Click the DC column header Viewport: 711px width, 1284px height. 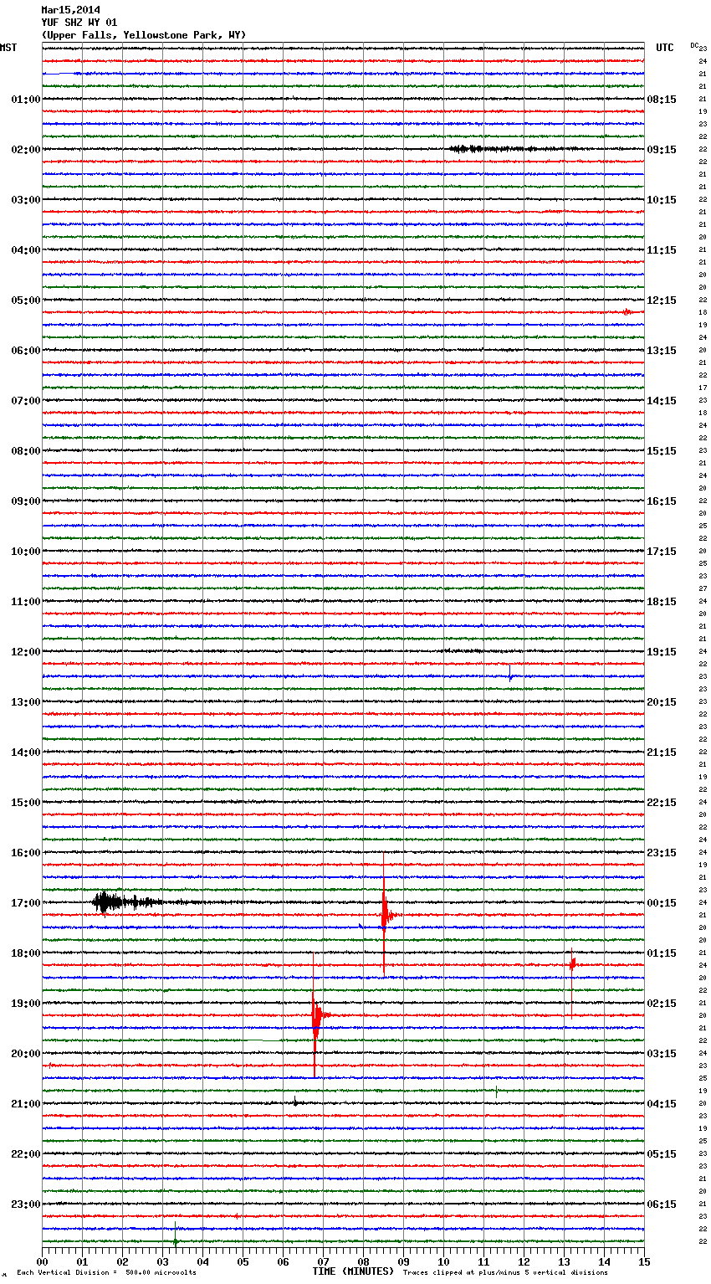[694, 45]
